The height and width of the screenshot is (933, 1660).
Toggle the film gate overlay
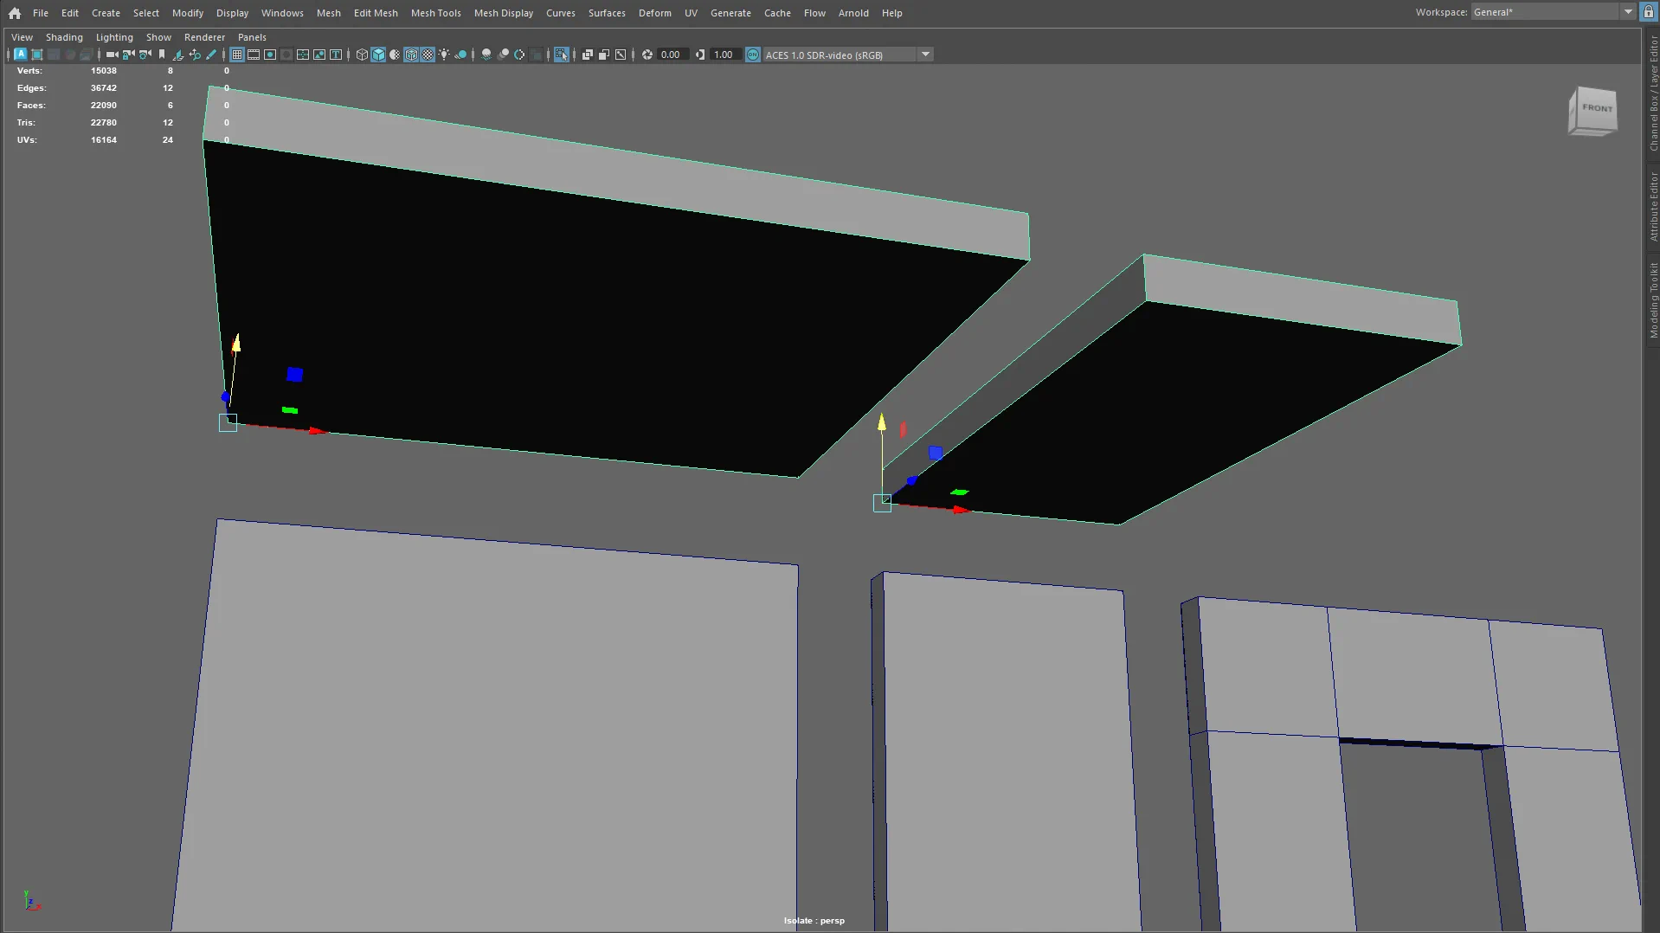(x=254, y=55)
